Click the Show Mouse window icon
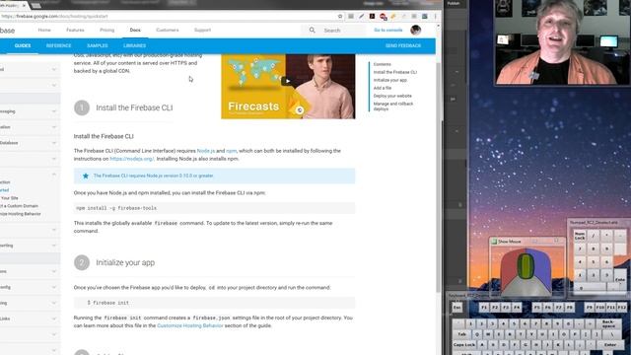Screen dimensions: 631x355 point(494,242)
